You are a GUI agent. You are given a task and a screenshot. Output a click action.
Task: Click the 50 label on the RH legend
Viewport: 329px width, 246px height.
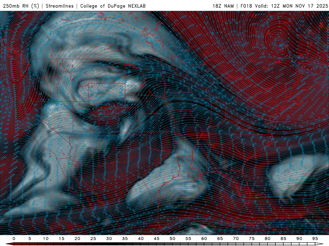(172, 239)
